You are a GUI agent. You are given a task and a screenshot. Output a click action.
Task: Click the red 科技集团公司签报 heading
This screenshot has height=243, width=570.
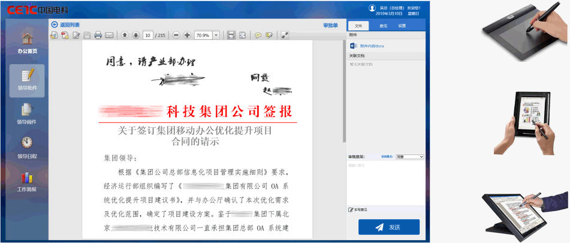pos(230,112)
